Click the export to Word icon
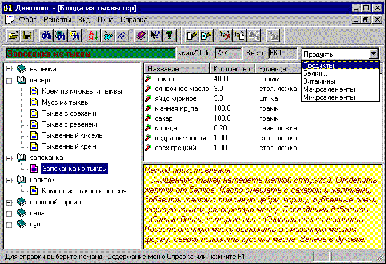This screenshot has height=264, width=386. [108, 36]
